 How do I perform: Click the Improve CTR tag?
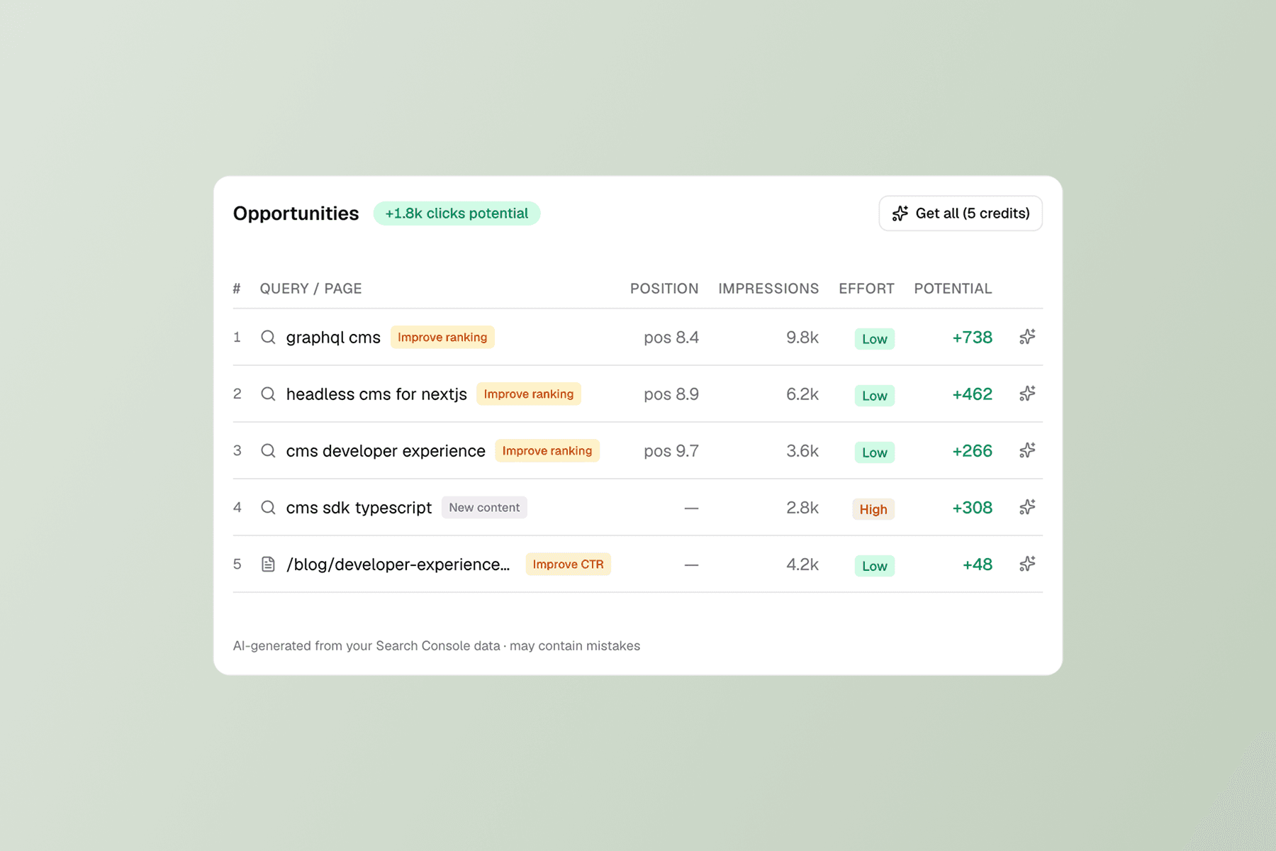pos(568,564)
